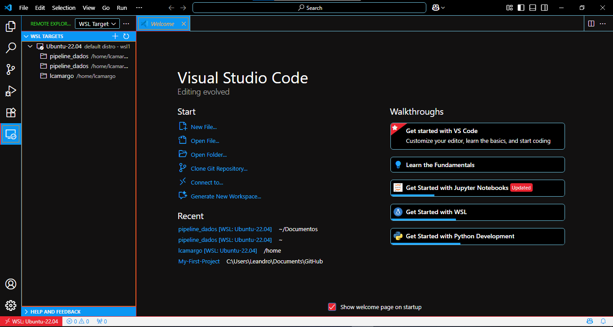Open the Edit menu
The height and width of the screenshot is (327, 613).
40,8
